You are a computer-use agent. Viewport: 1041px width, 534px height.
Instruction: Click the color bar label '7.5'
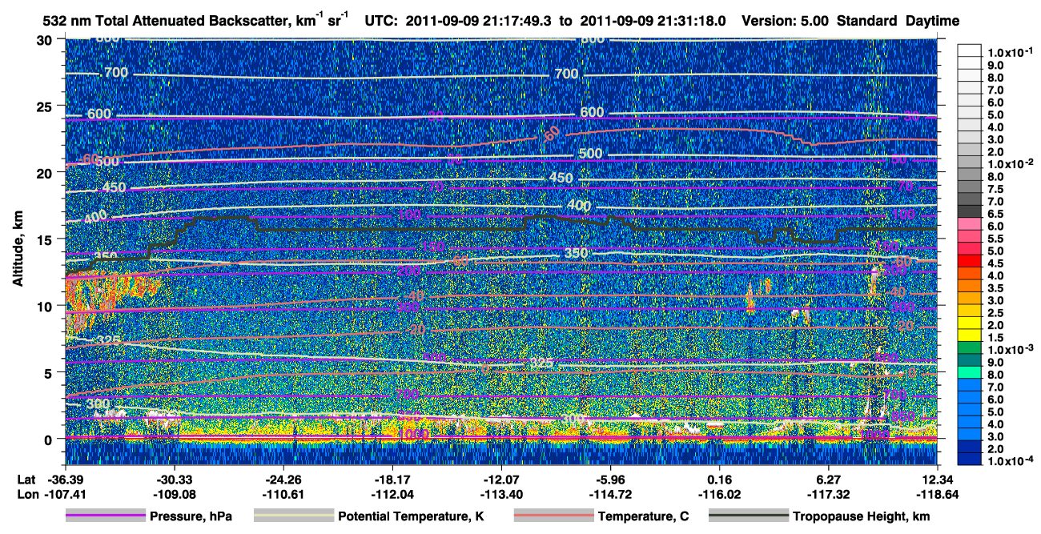tap(995, 189)
